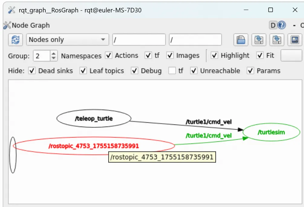This screenshot has width=304, height=207.
Task: Click the second topic filter field
Action: click(x=195, y=40)
